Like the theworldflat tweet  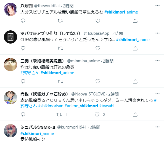98,21
